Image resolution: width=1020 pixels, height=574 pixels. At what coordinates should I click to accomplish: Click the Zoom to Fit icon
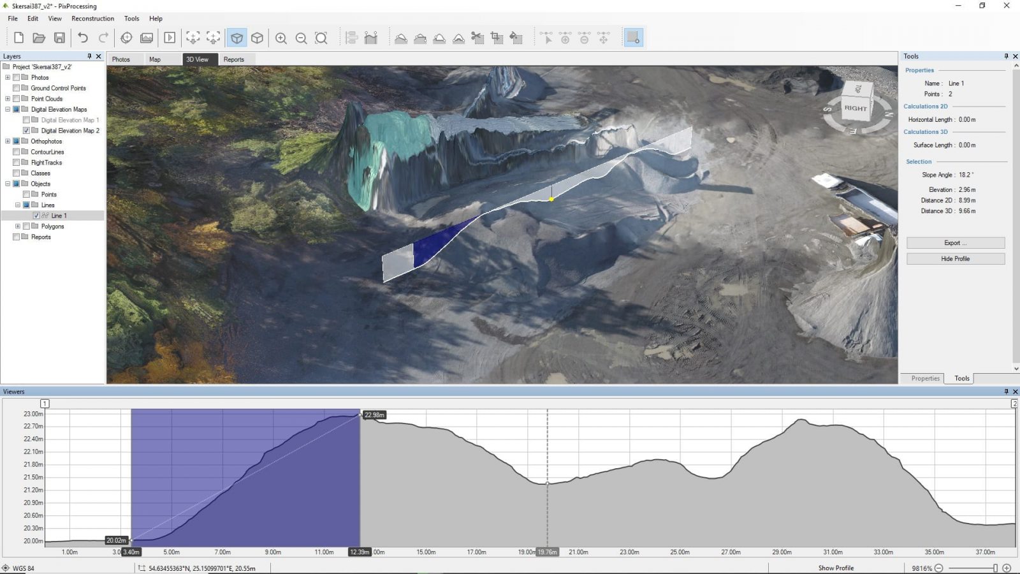[321, 38]
